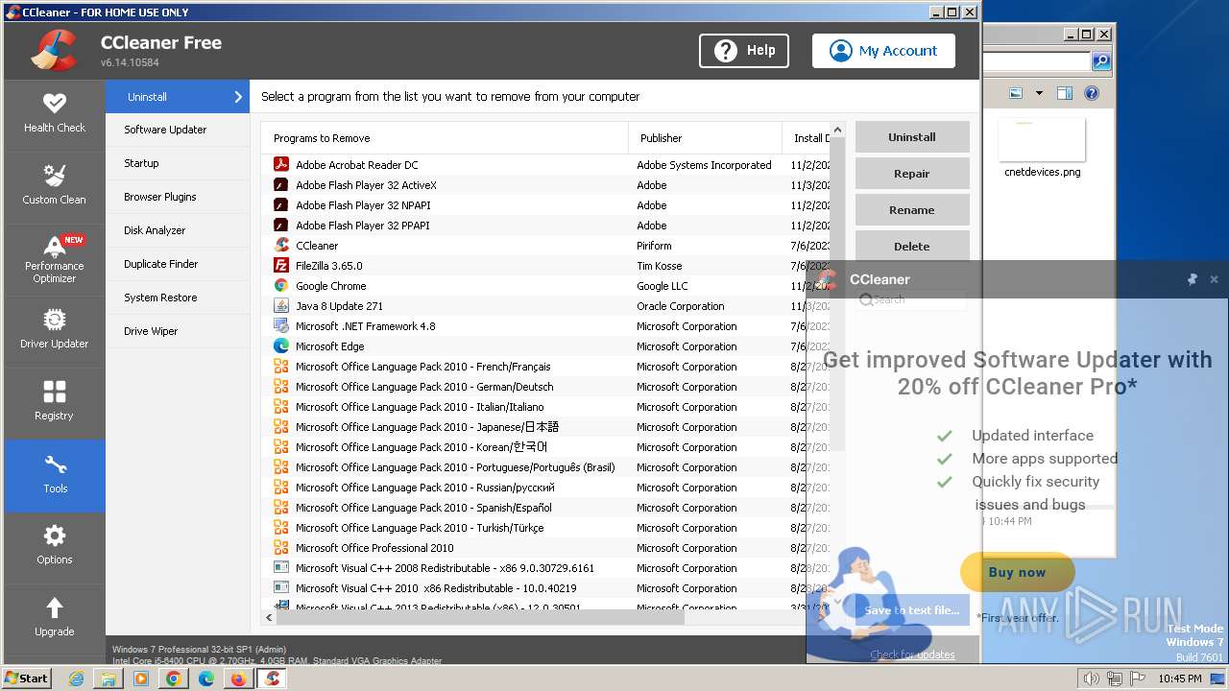1229x691 pixels.
Task: Launch Firefox from the taskbar
Action: click(238, 679)
